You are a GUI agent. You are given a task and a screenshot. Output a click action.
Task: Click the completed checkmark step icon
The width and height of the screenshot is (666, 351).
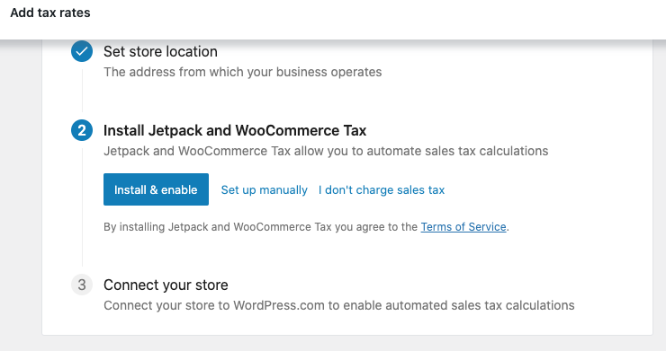(x=82, y=51)
